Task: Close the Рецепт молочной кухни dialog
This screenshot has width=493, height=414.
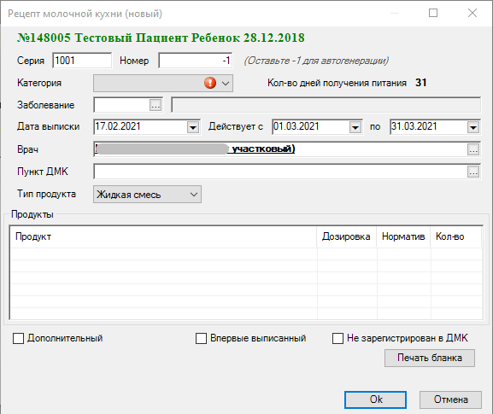Action: [472, 13]
